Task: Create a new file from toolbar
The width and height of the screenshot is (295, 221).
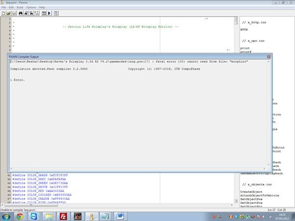Action: click(3, 13)
